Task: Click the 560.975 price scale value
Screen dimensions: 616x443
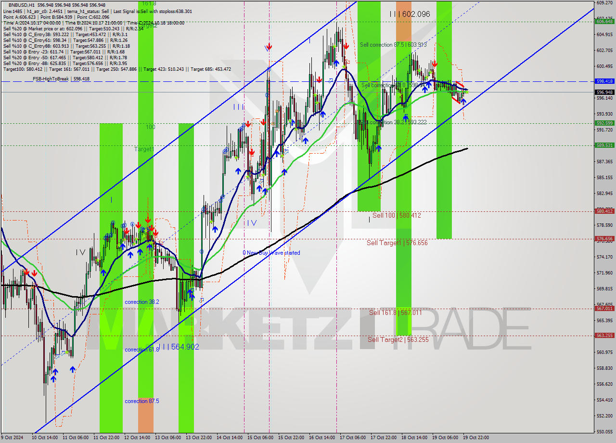Action: click(x=604, y=352)
